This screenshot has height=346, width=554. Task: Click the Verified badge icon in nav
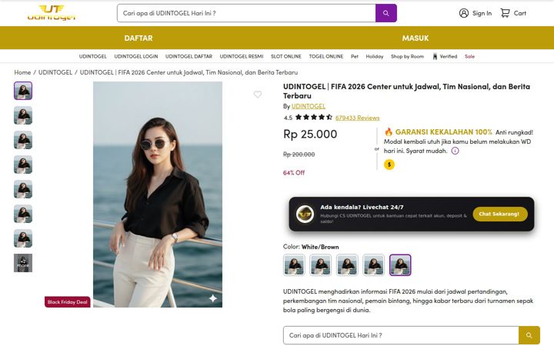click(435, 56)
